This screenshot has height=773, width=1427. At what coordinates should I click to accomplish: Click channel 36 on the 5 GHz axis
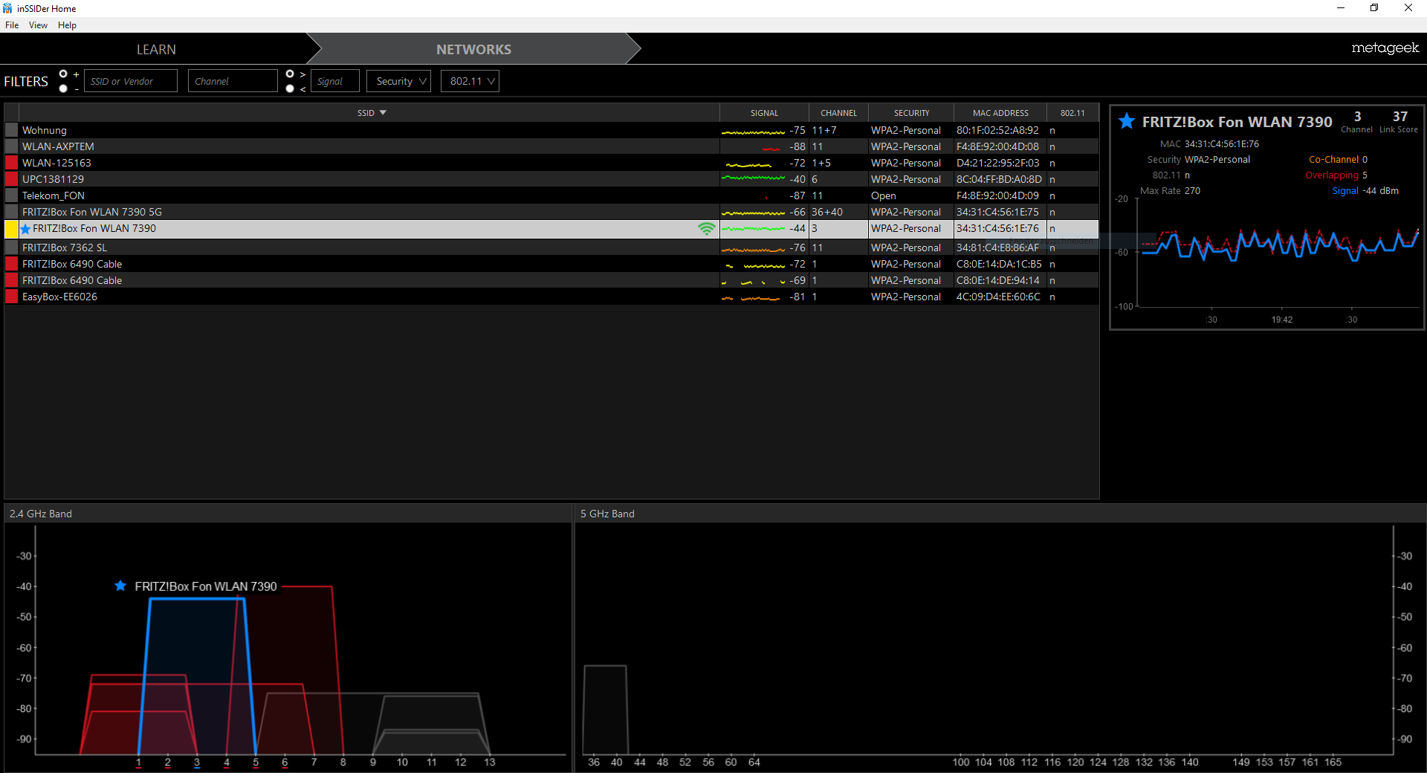coord(593,762)
